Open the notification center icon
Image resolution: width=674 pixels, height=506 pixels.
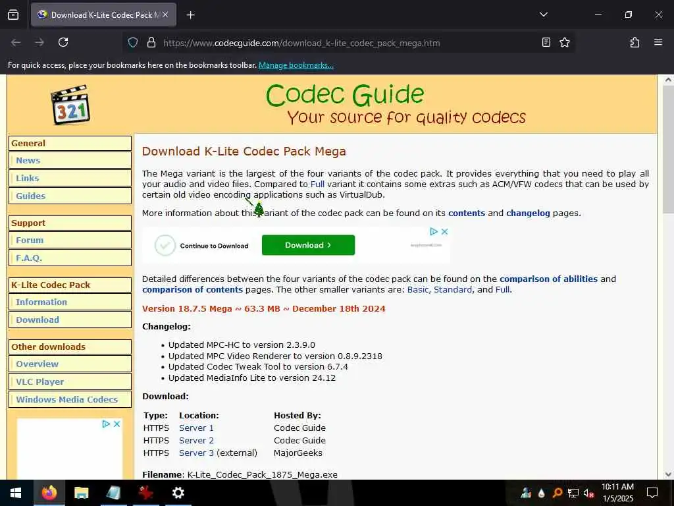[652, 493]
